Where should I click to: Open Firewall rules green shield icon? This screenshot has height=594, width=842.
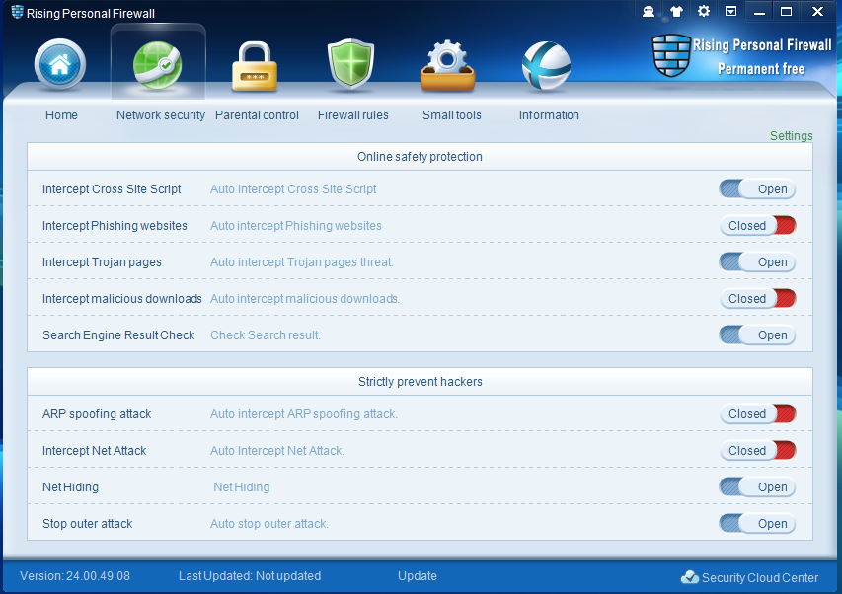(351, 64)
